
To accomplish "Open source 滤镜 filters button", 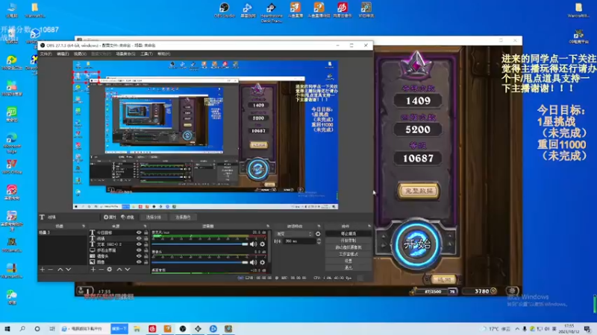I will tap(128, 217).
